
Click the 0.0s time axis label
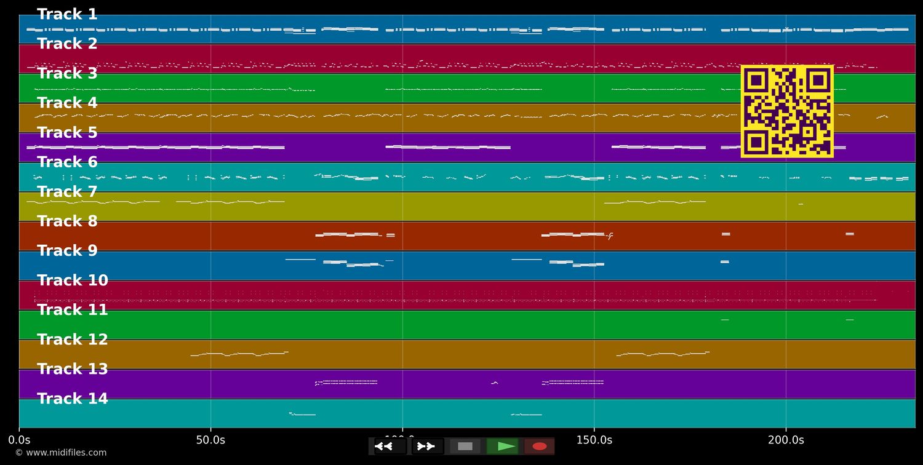(x=19, y=440)
